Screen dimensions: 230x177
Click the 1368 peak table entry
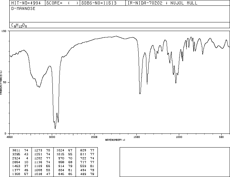[16, 174]
